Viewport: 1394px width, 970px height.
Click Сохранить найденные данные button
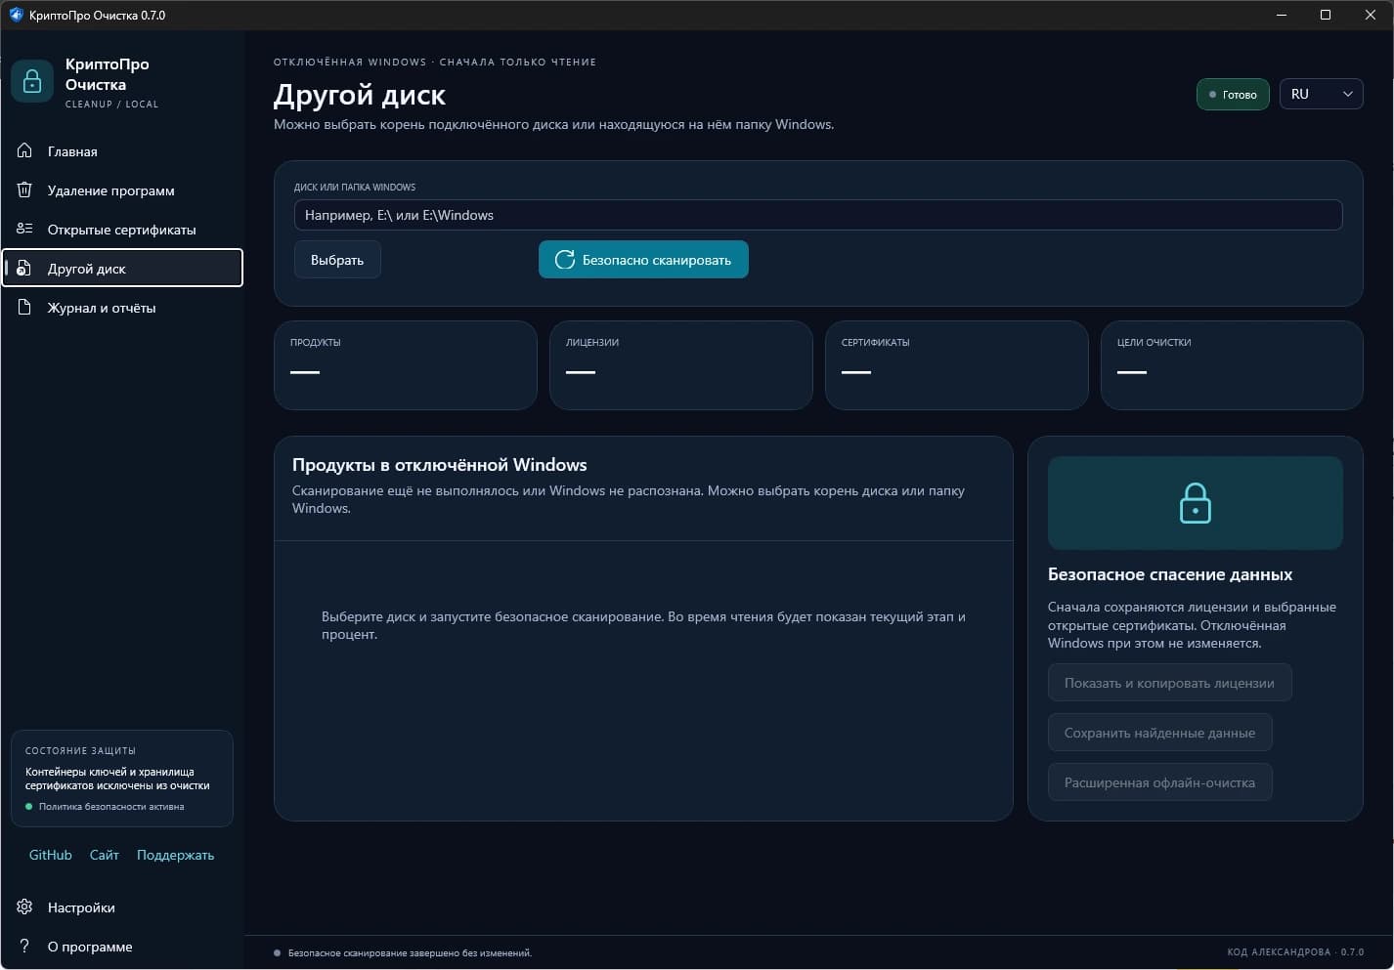coord(1159,733)
